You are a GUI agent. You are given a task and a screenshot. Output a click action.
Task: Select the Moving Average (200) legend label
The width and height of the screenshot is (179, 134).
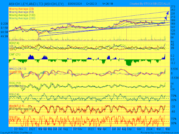point(22,18)
